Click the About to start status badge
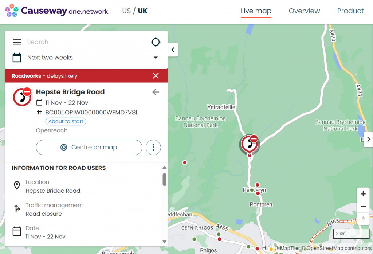Viewport: 373px width, 254px height. [66, 121]
